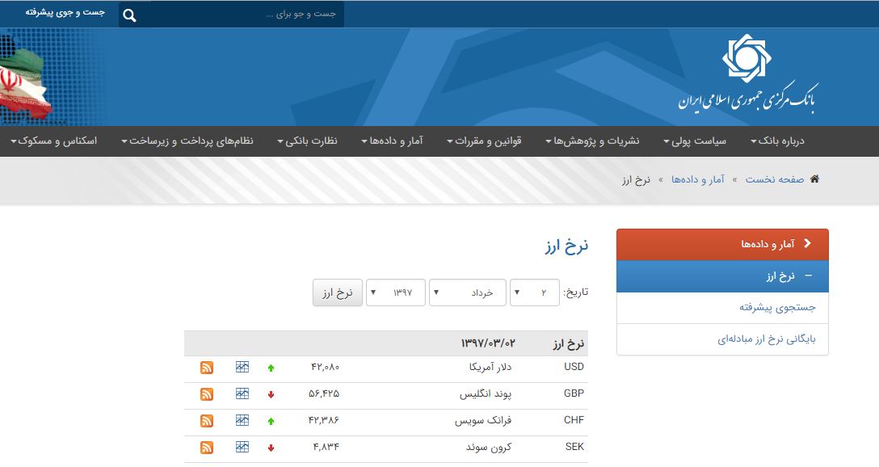This screenshot has height=467, width=879.
Task: Click GBP currency code cell
Action: click(574, 393)
